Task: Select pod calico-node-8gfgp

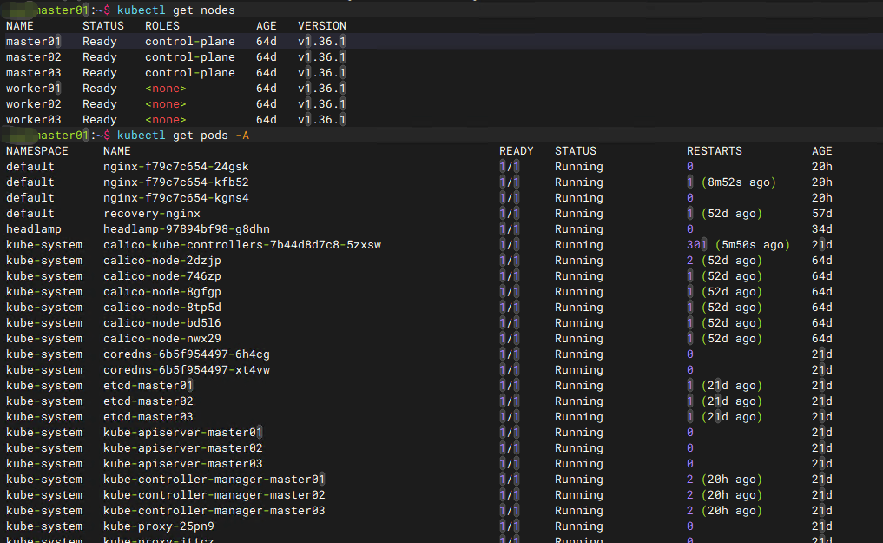Action: point(162,292)
